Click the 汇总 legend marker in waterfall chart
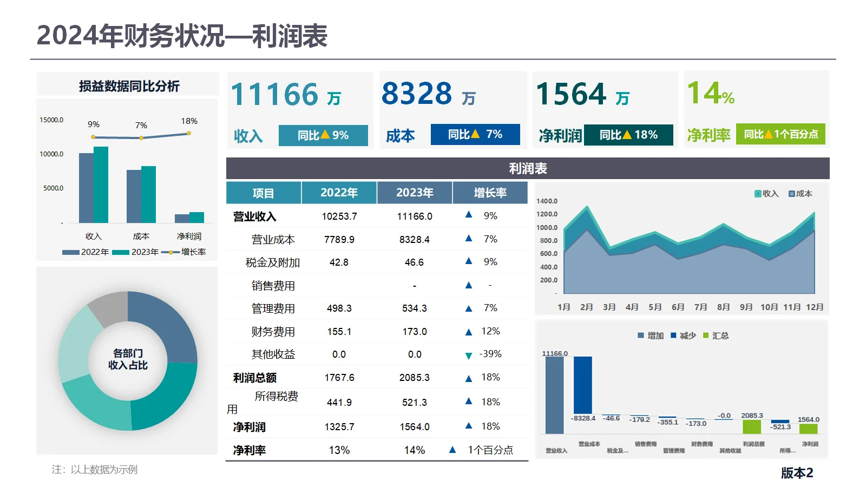This screenshot has width=866, height=487. coord(705,335)
